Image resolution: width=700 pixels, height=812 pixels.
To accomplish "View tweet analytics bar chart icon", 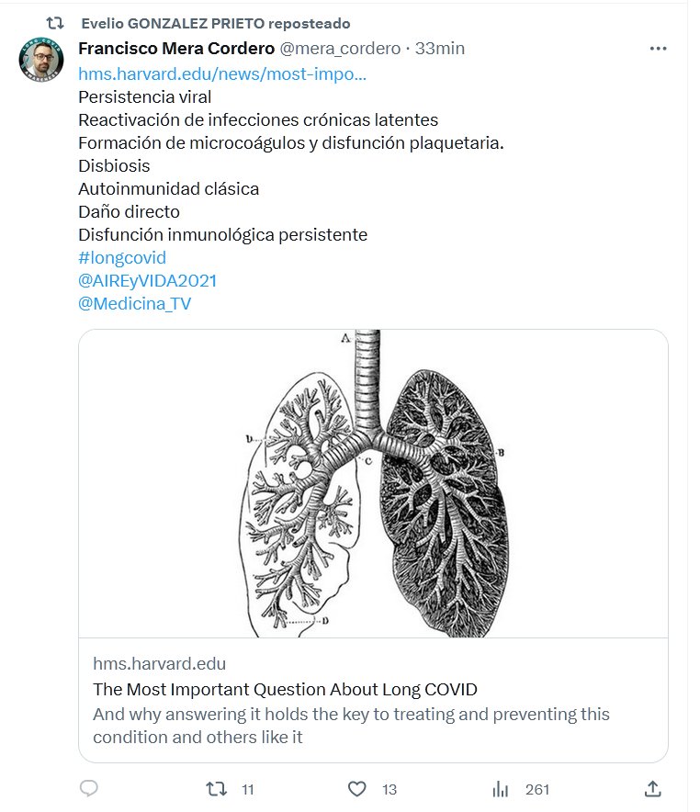I will [x=501, y=789].
